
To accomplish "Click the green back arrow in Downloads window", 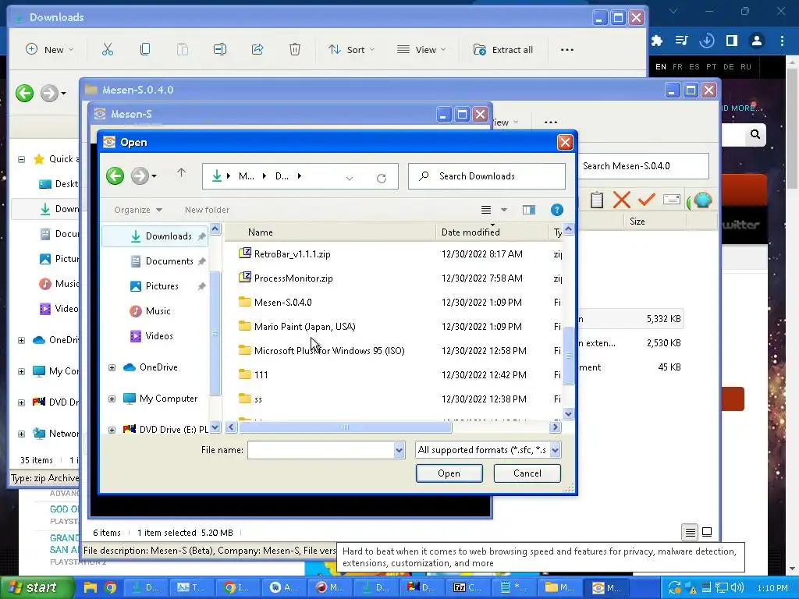I will tap(24, 94).
